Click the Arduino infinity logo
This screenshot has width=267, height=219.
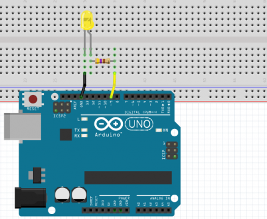point(108,124)
